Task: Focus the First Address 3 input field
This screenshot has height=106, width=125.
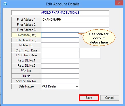Action: pyautogui.click(x=75, y=30)
